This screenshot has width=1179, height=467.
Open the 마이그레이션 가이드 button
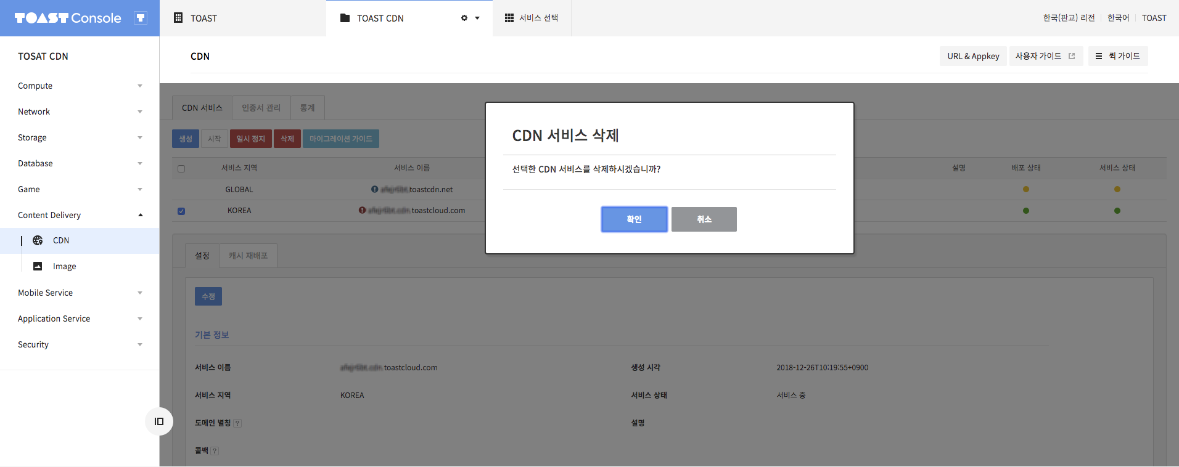pos(341,139)
